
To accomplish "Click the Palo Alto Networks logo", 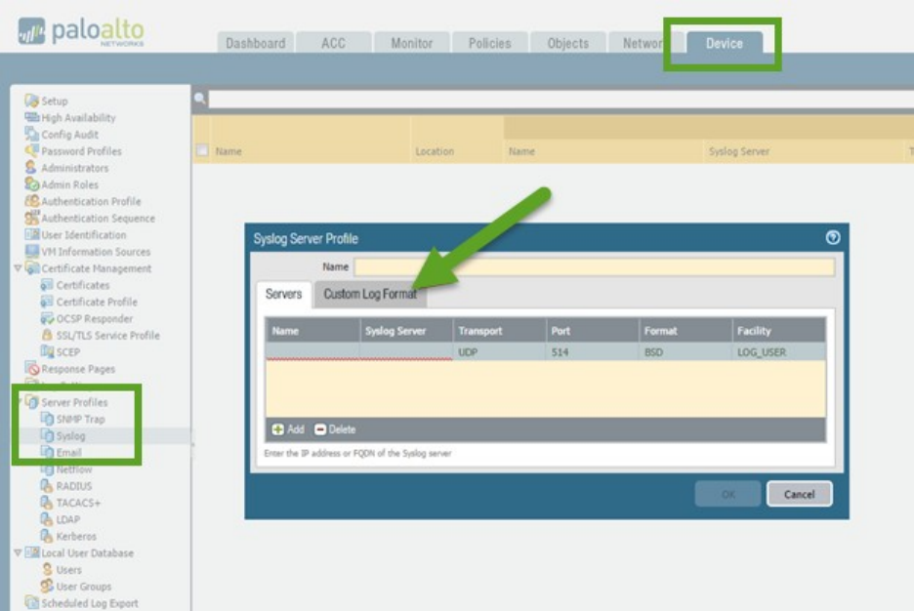I will [x=80, y=31].
